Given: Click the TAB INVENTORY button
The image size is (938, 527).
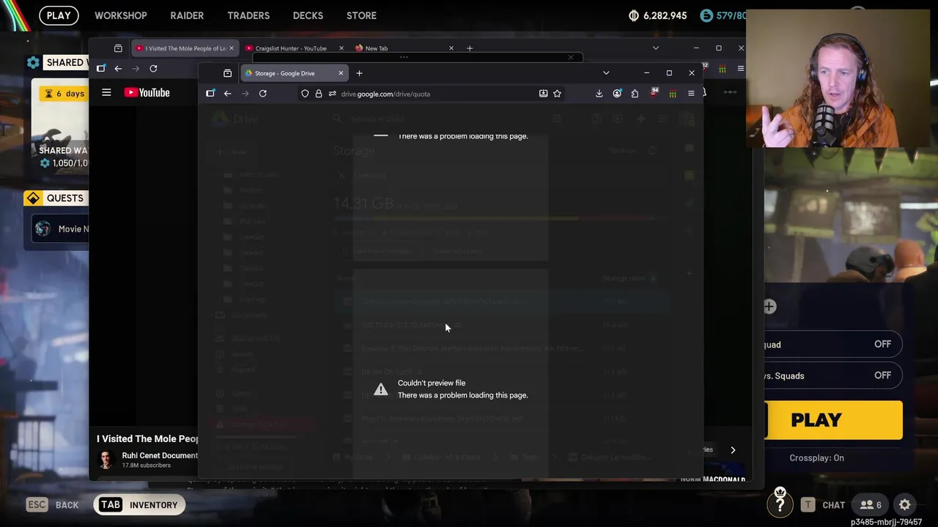Looking at the screenshot, I should tap(139, 504).
